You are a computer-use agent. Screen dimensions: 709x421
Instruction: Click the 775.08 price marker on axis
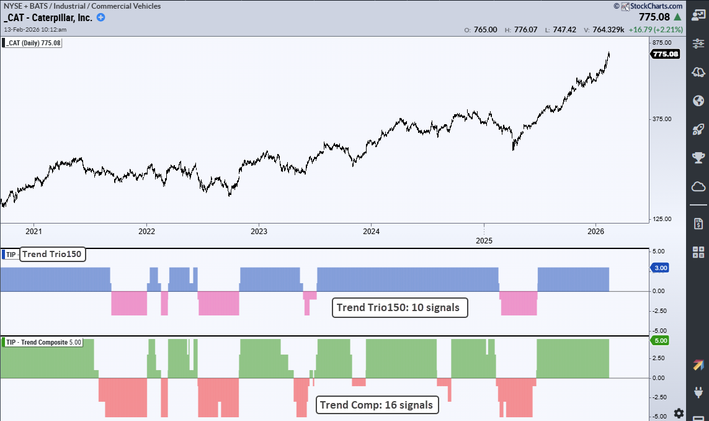665,54
